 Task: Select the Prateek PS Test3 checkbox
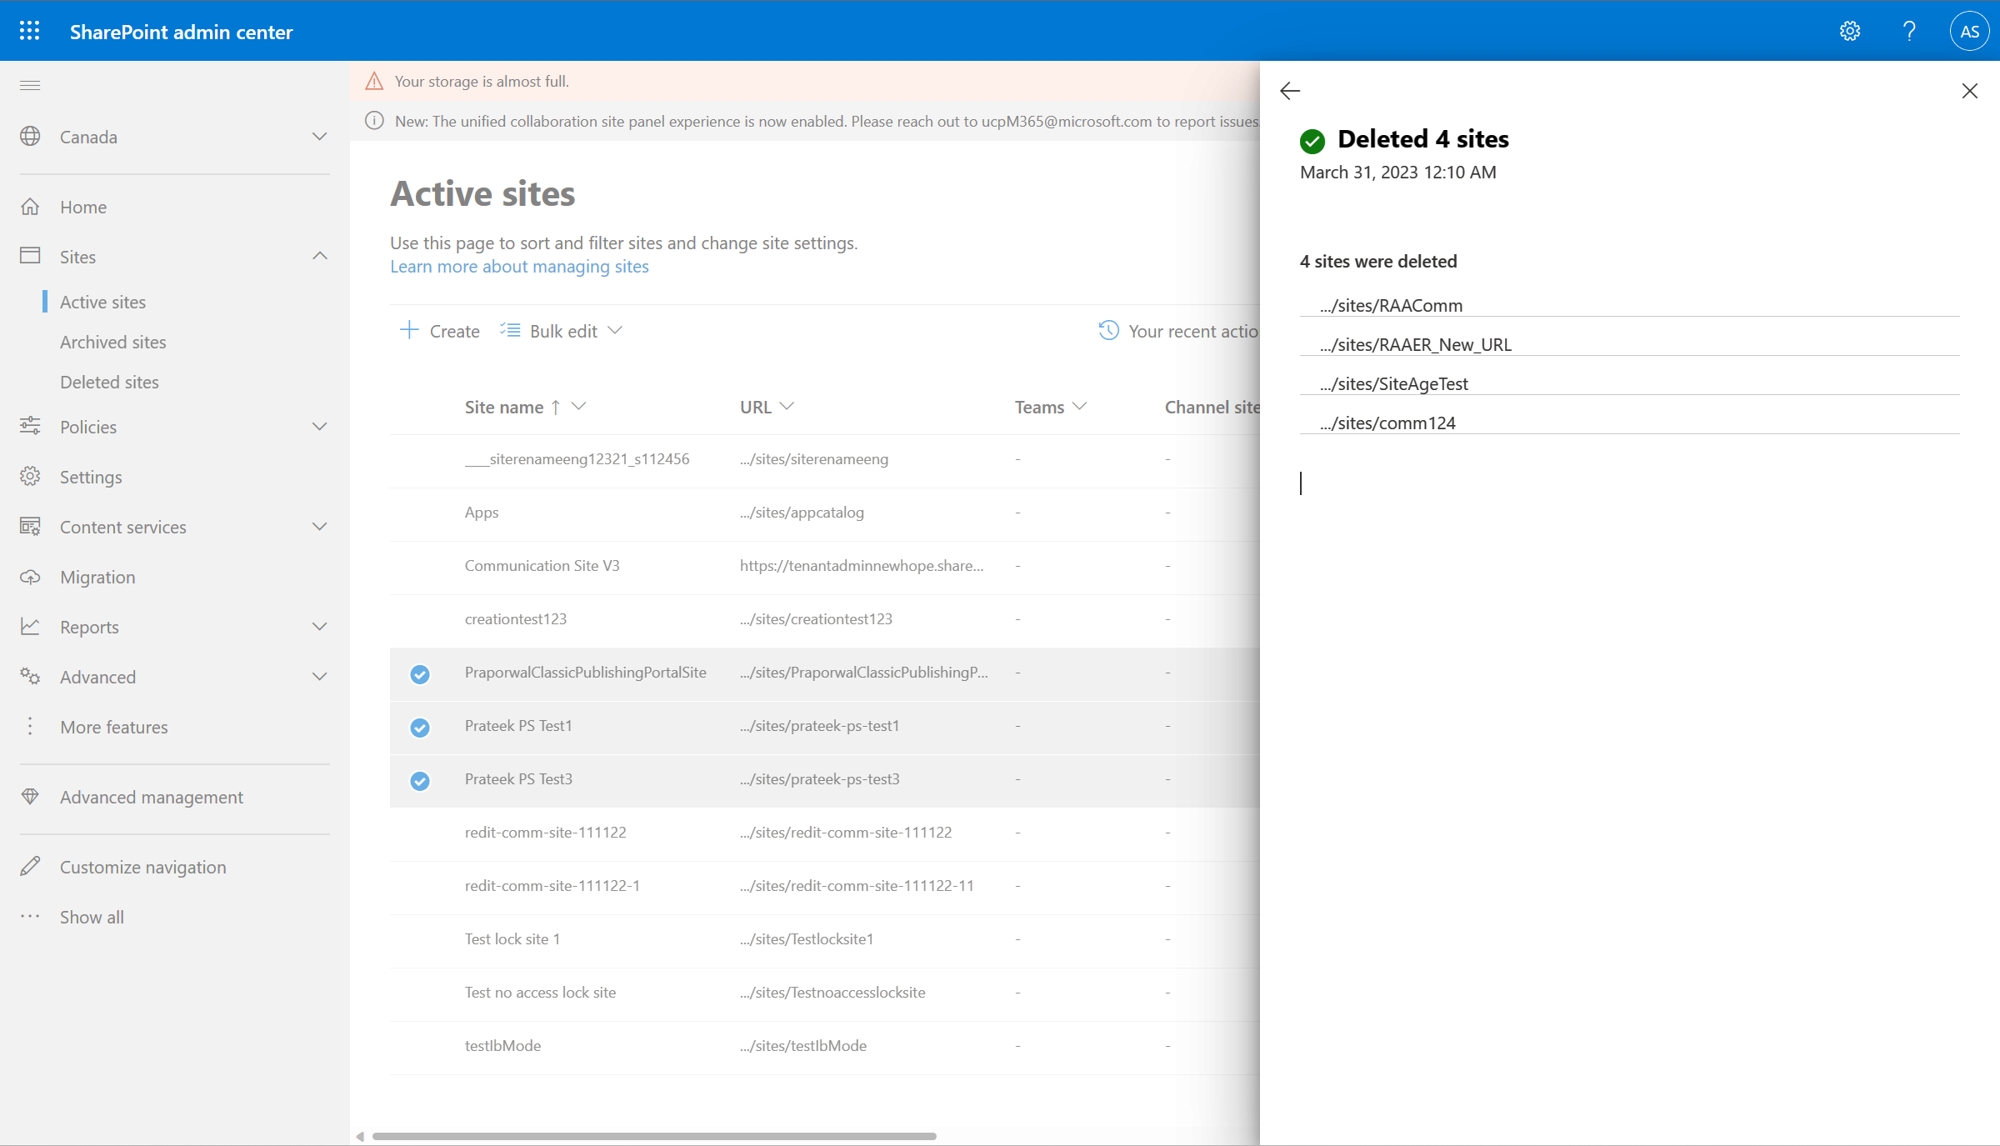point(419,779)
